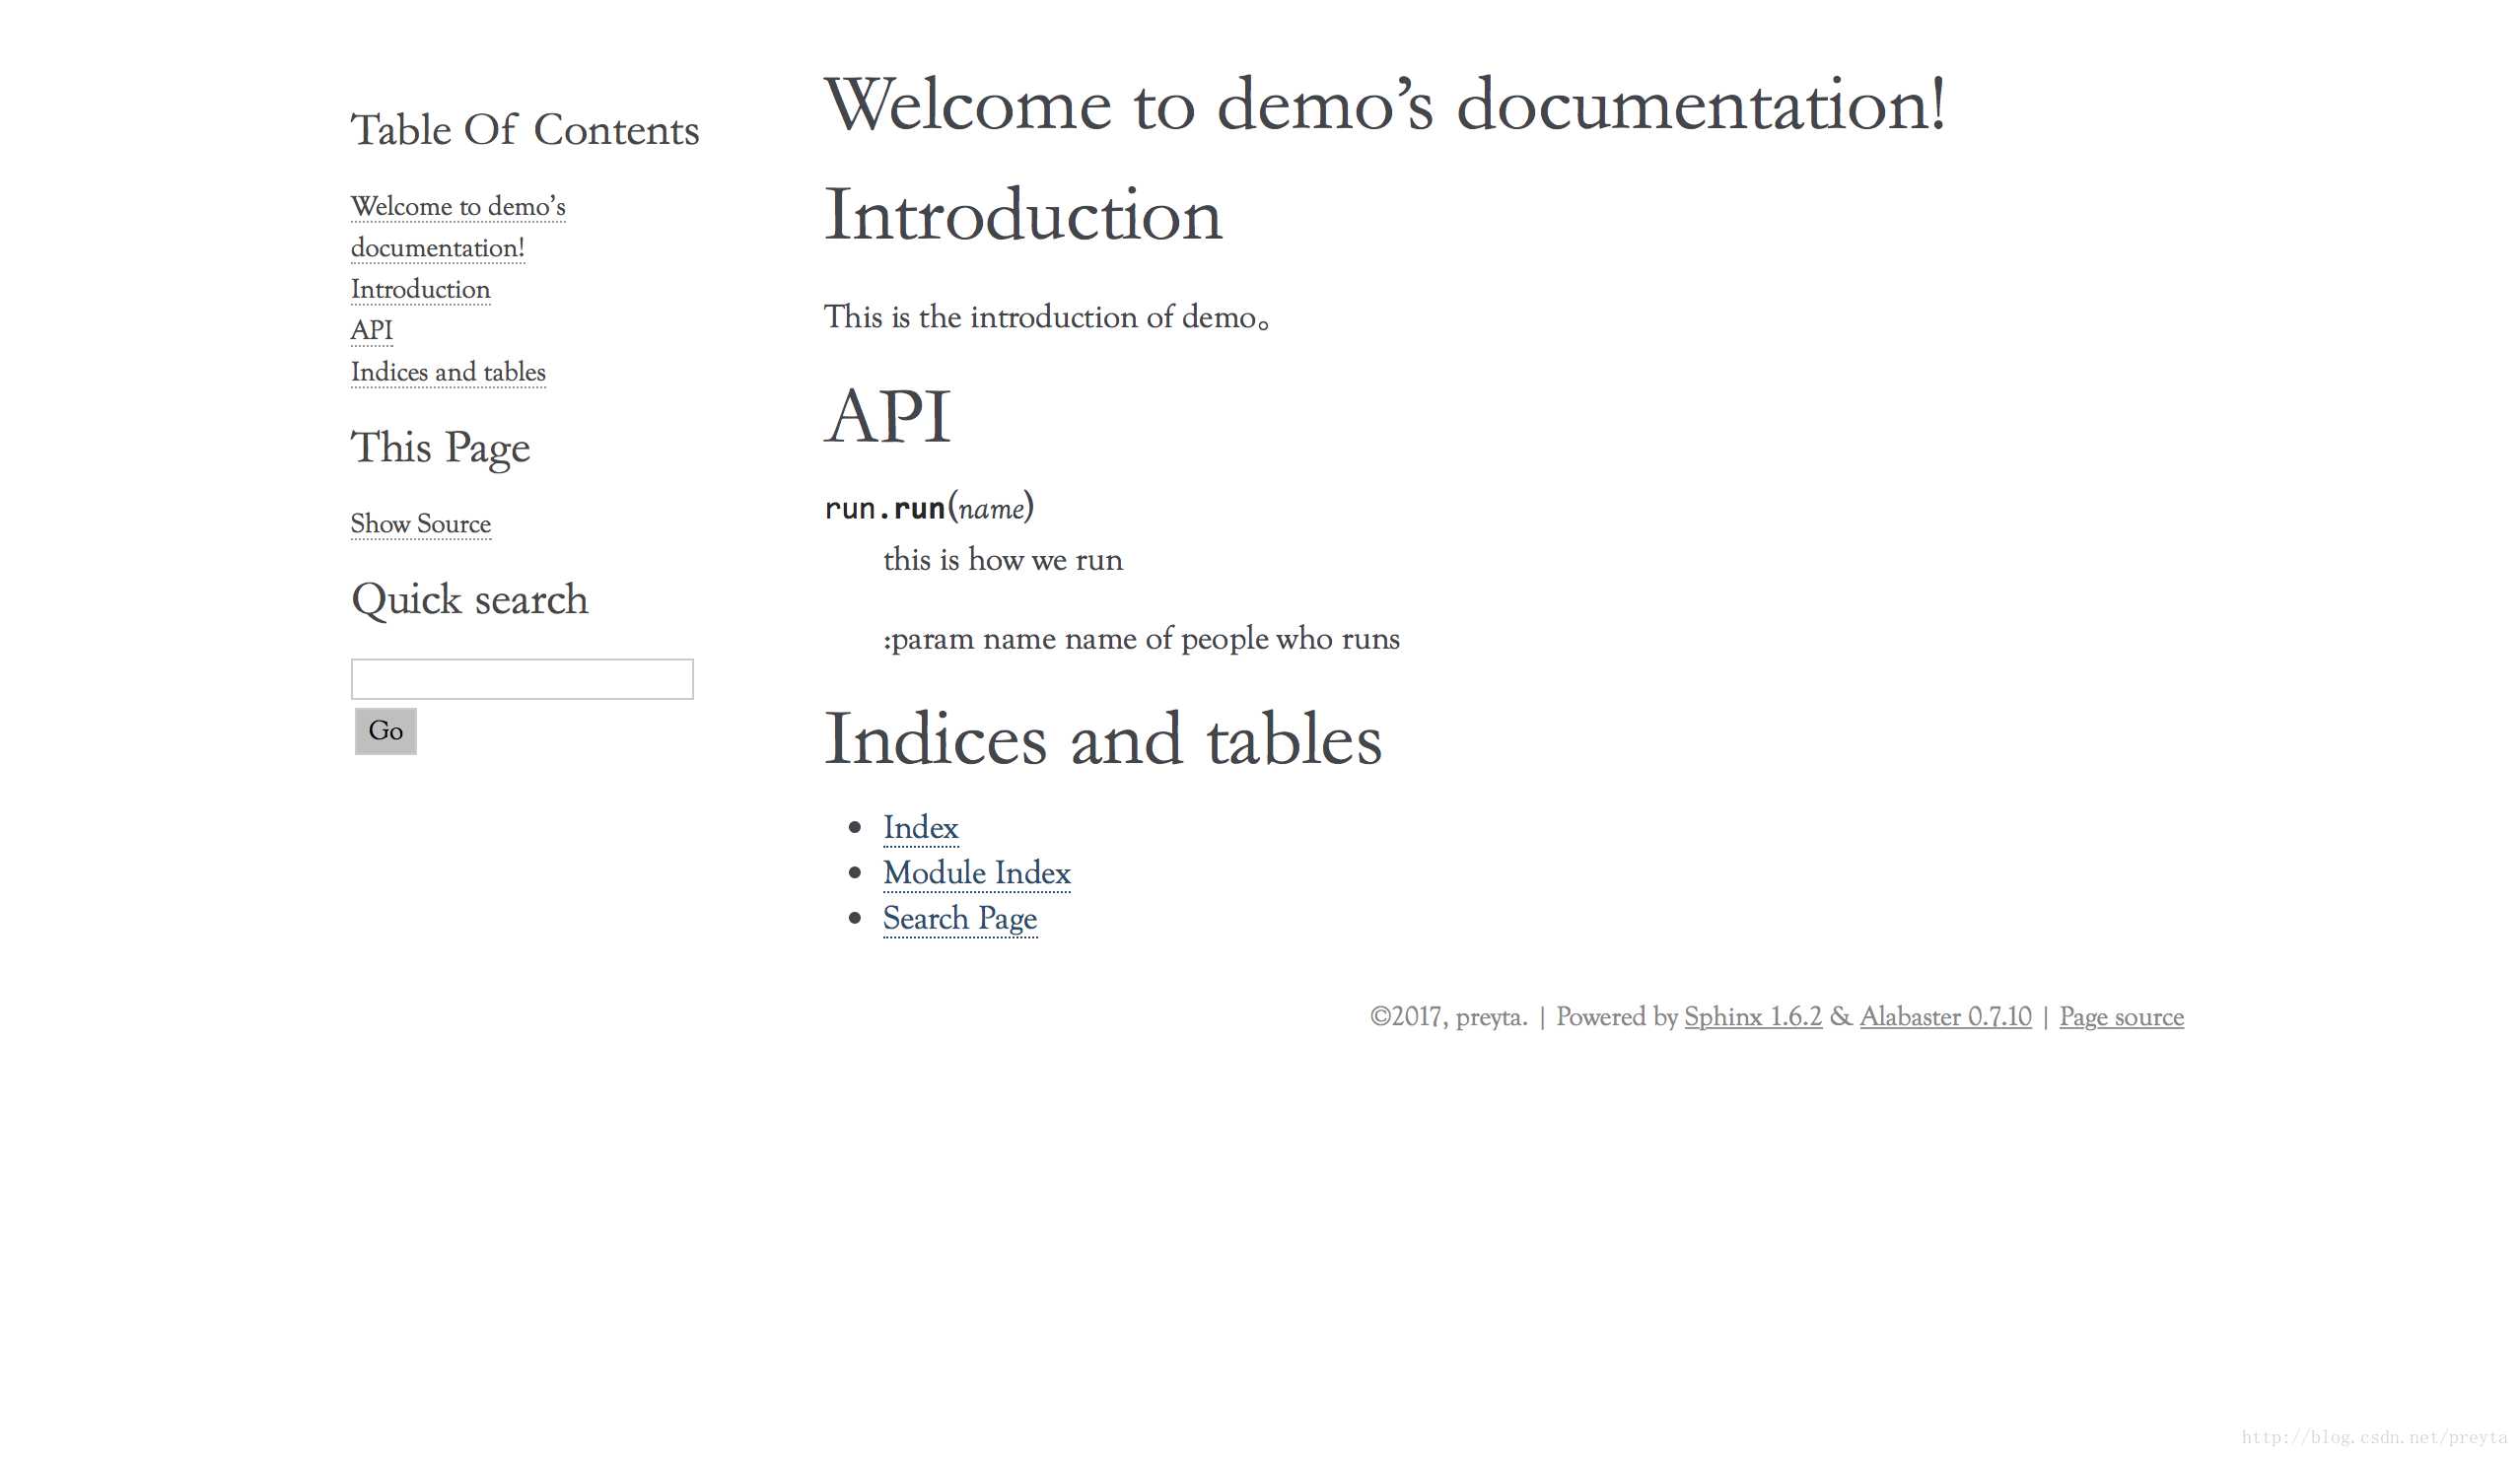This screenshot has width=2520, height=1457.
Task: Visit the Alabaster 0.7.10 footer link
Action: click(x=1946, y=1017)
